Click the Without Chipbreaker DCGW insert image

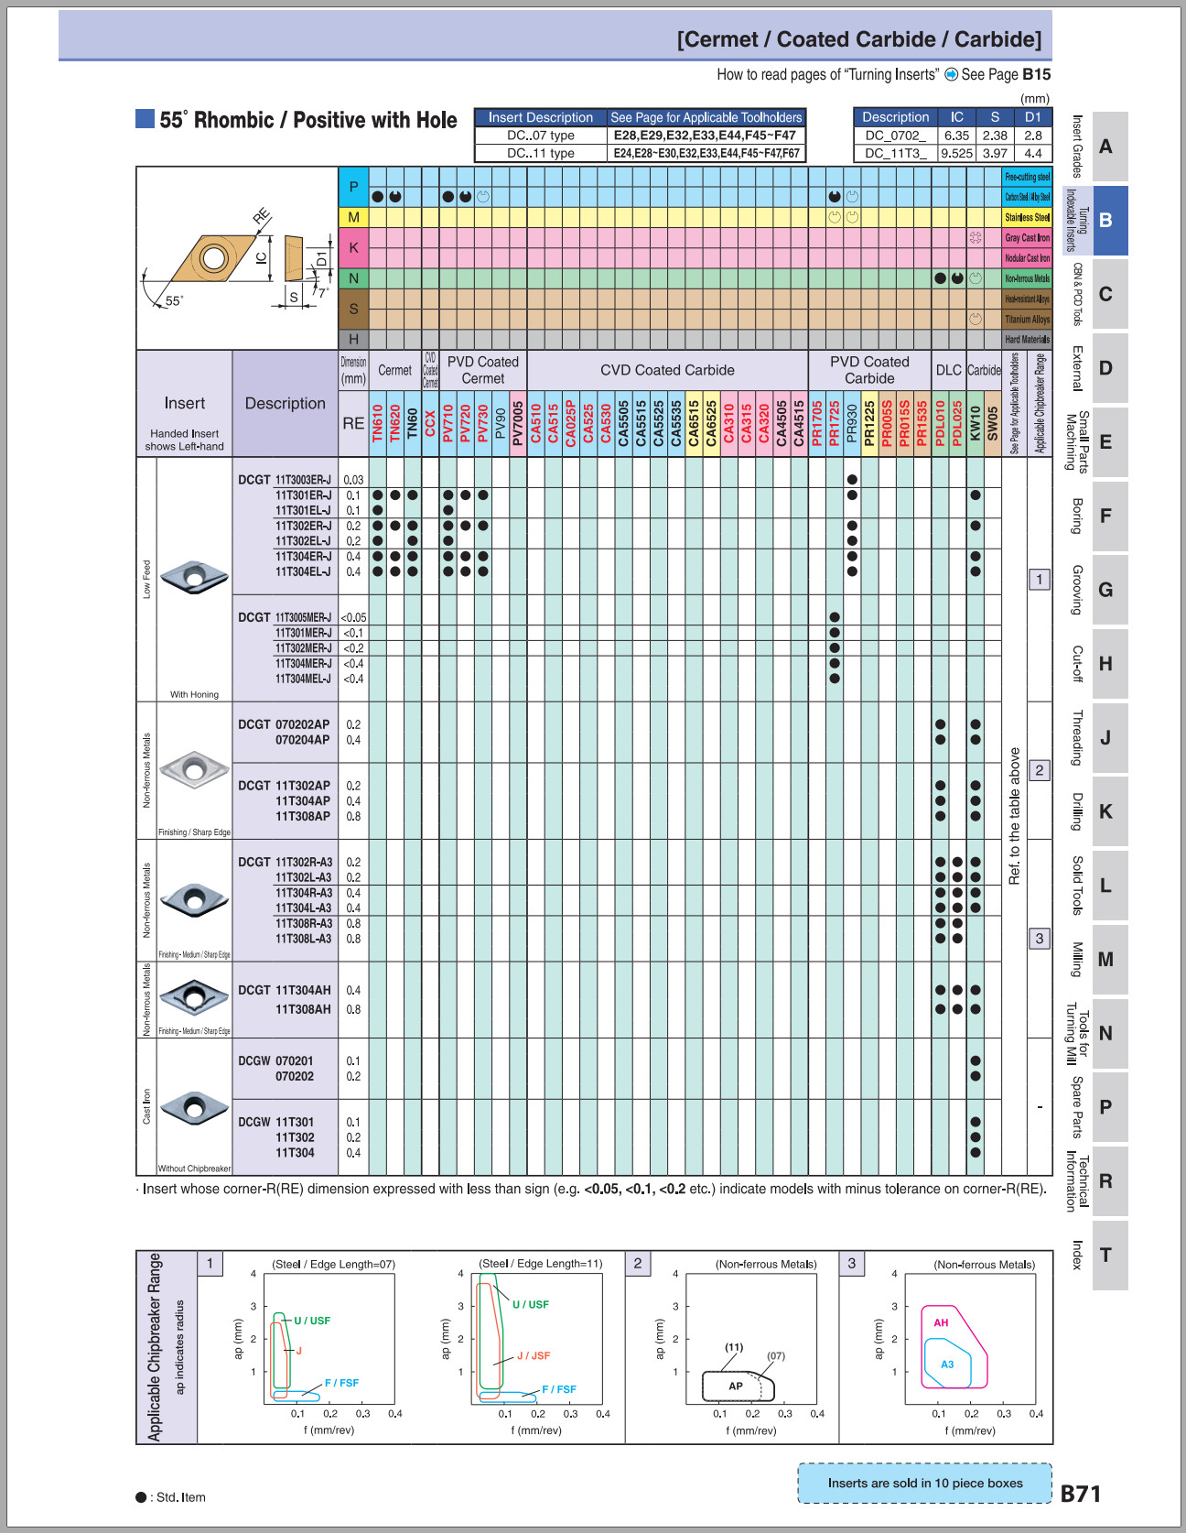194,1108
